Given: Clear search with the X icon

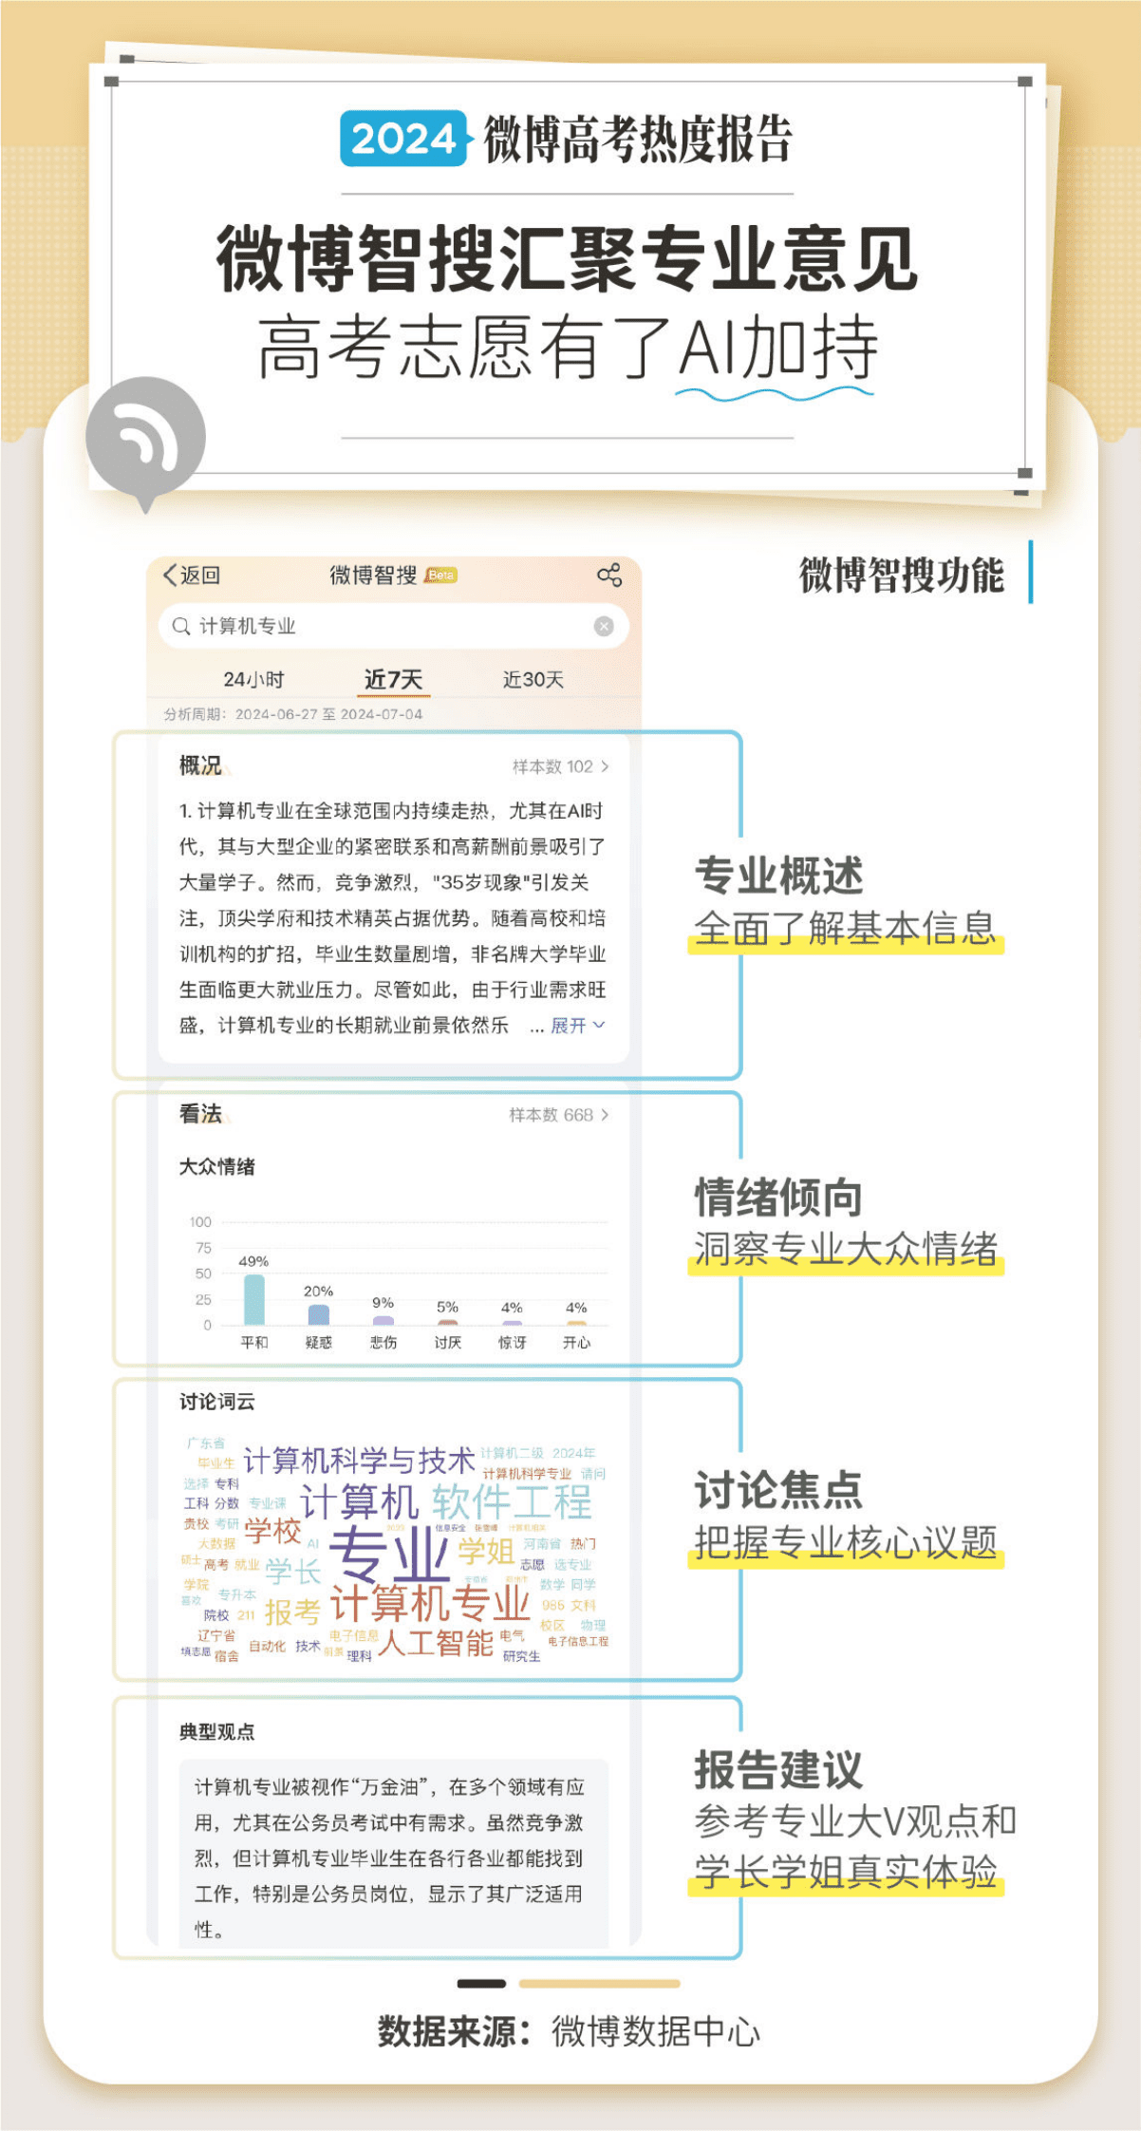Looking at the screenshot, I should pos(604,626).
